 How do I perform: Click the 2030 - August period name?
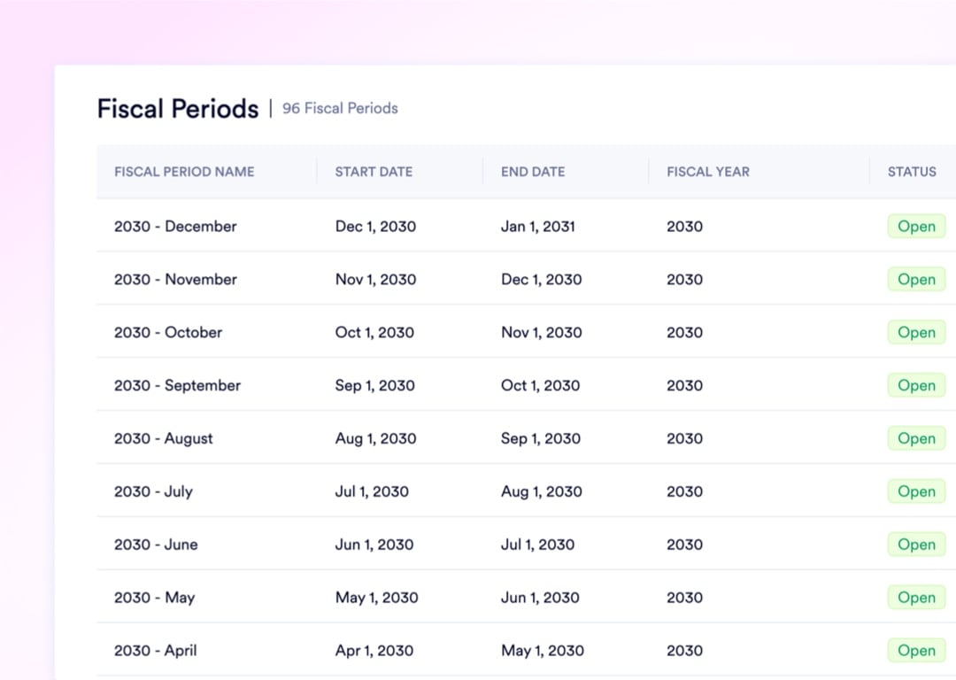pos(164,438)
